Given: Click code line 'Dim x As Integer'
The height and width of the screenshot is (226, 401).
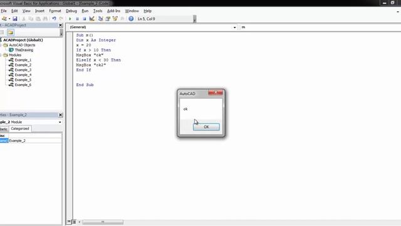Looking at the screenshot, I should (96, 40).
